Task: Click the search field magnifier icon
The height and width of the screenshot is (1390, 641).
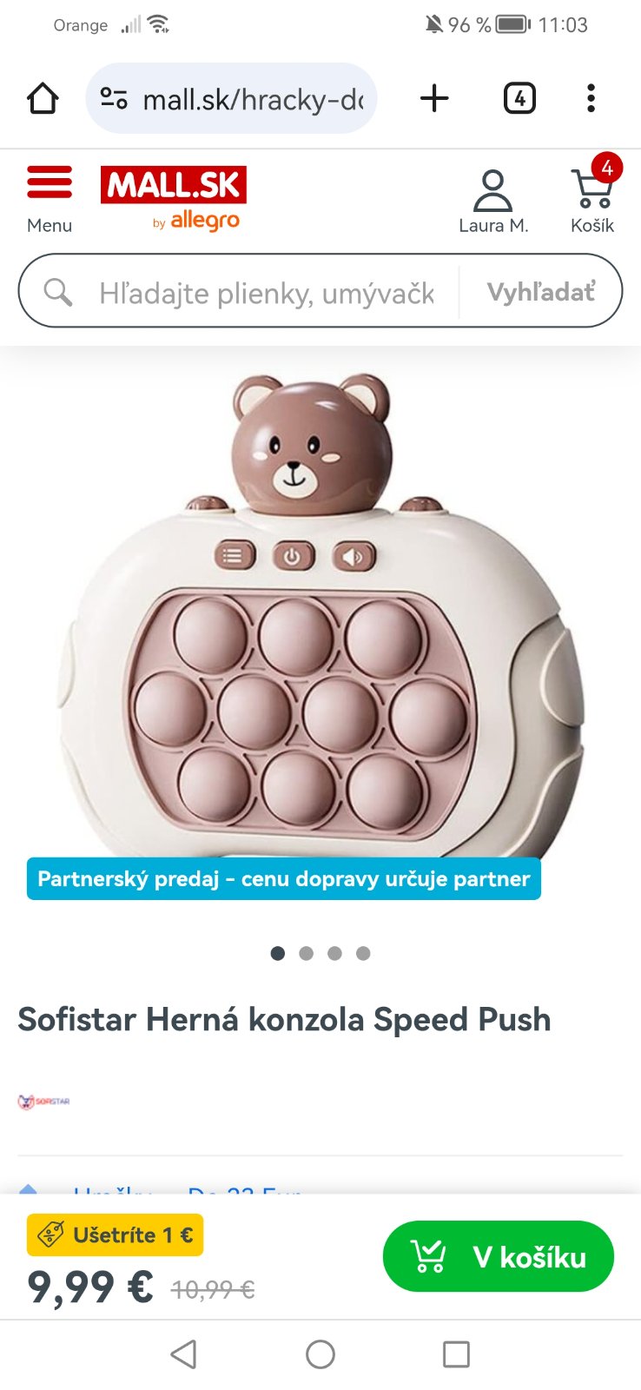Action: coord(58,292)
